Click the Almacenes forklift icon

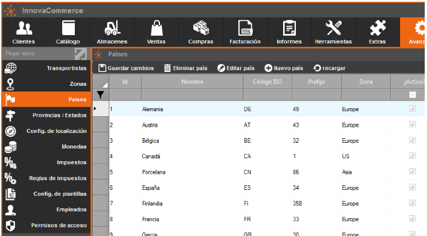112,28
